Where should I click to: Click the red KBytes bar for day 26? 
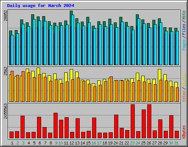coord(149,121)
